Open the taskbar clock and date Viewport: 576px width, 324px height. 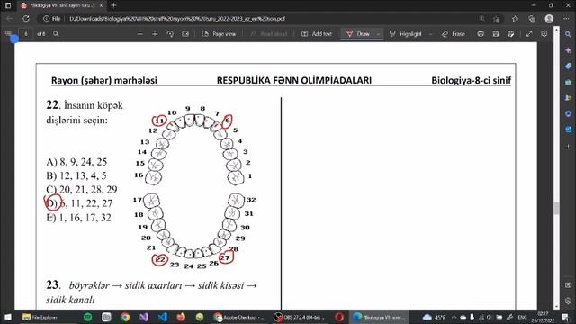coord(543,317)
